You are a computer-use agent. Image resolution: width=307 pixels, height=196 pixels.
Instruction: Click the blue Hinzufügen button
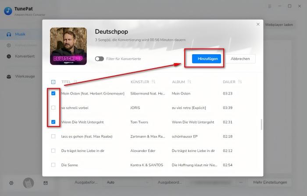[207, 59]
